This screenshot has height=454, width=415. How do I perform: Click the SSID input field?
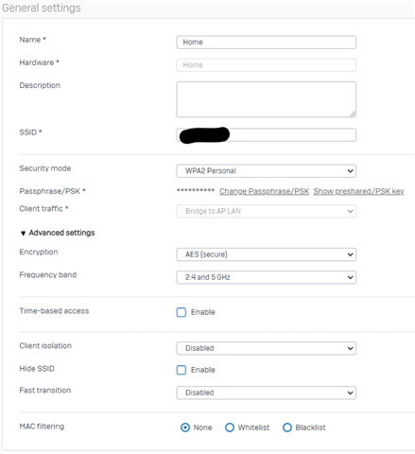pyautogui.click(x=267, y=135)
